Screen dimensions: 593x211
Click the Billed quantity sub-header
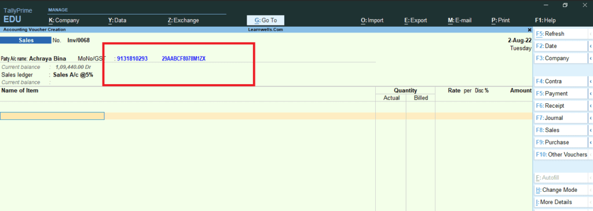point(421,98)
